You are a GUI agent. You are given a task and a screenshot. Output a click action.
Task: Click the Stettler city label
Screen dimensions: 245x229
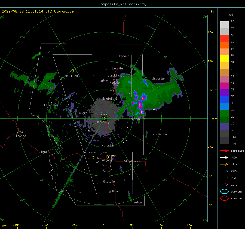159,79
